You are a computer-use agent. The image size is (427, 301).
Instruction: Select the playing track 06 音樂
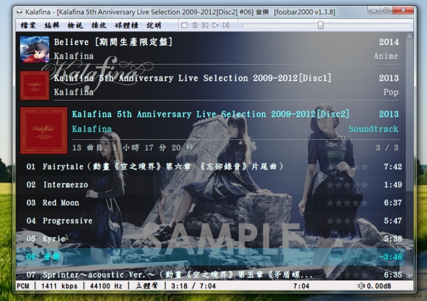210,257
